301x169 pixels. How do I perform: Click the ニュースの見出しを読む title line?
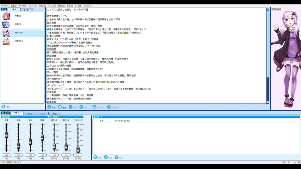coord(68,10)
